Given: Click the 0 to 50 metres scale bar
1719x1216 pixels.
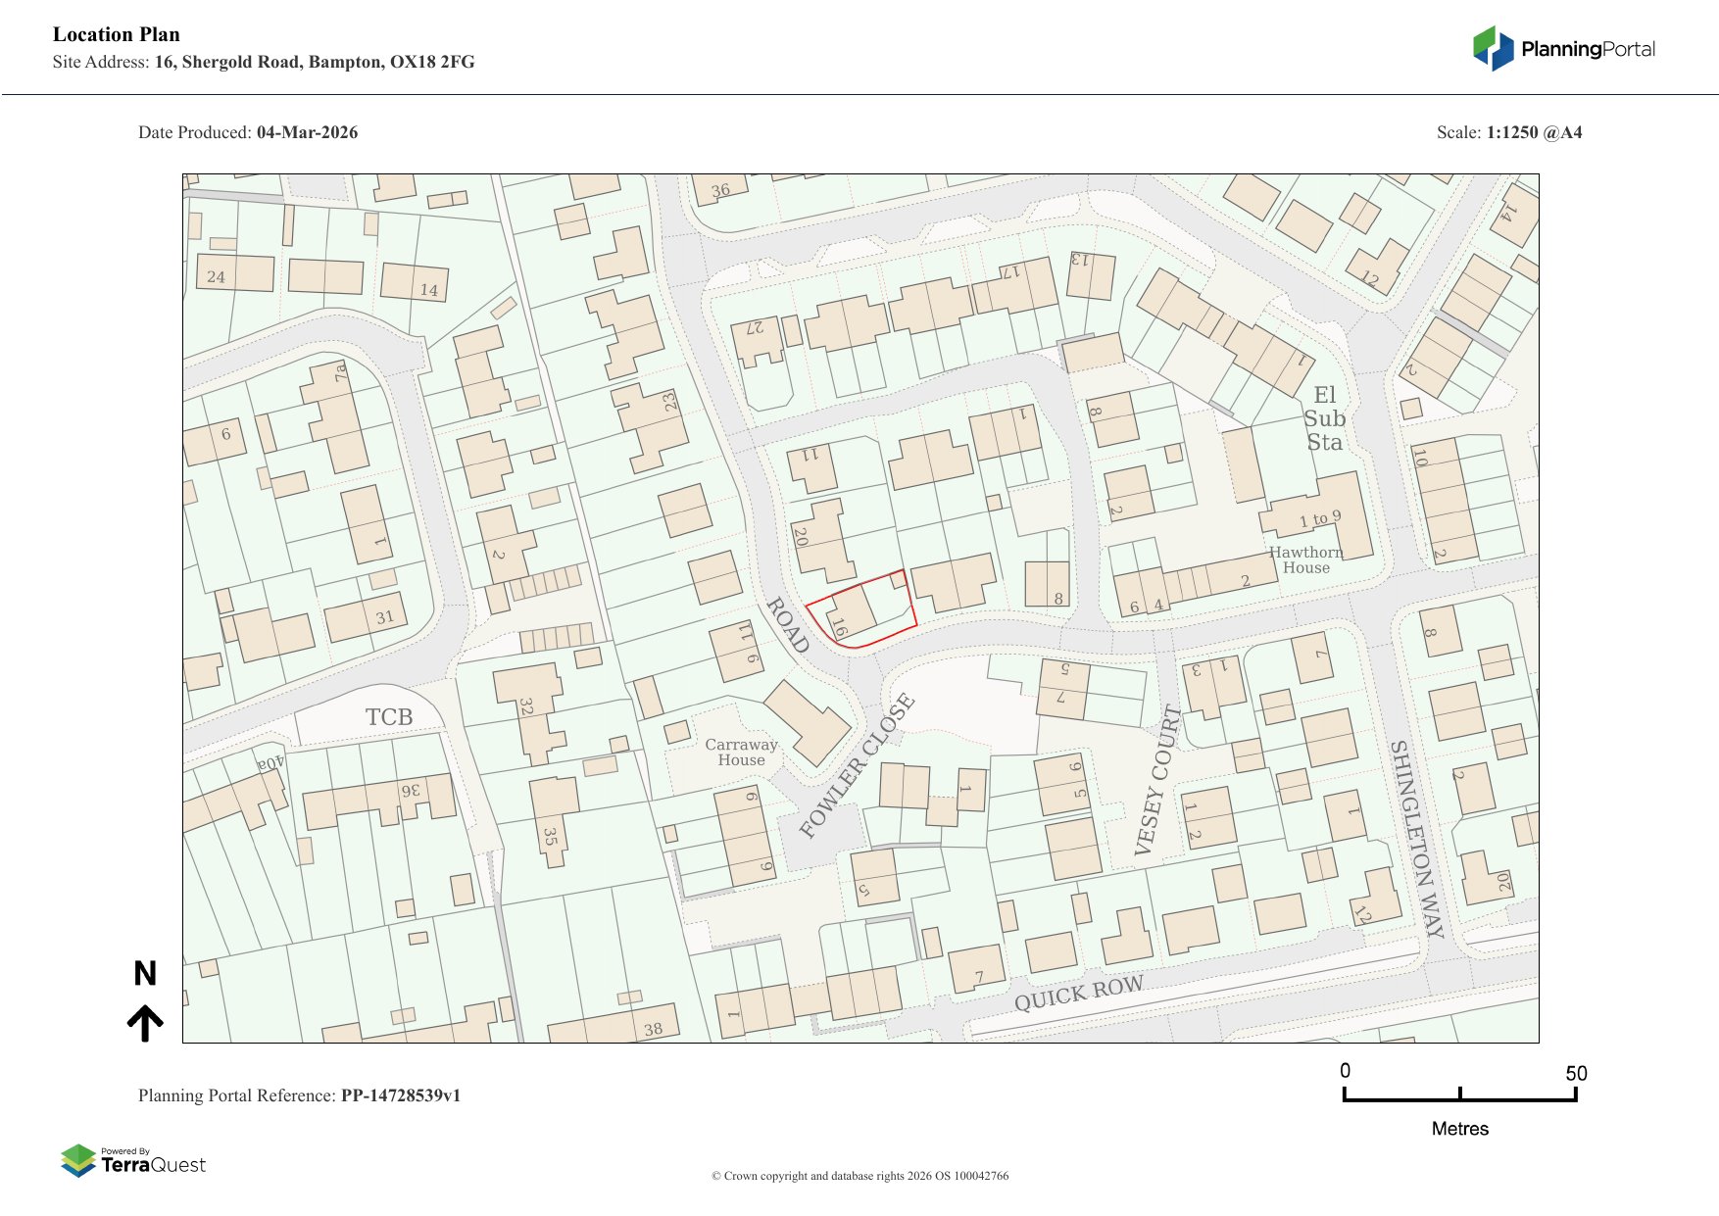Looking at the screenshot, I should [1459, 1094].
